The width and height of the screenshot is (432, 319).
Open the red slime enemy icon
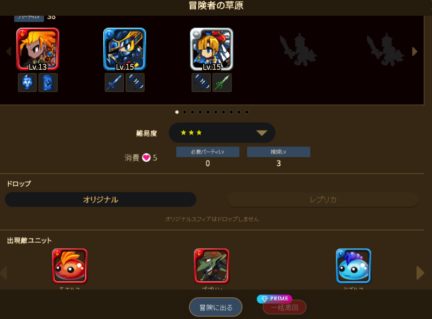(x=70, y=266)
